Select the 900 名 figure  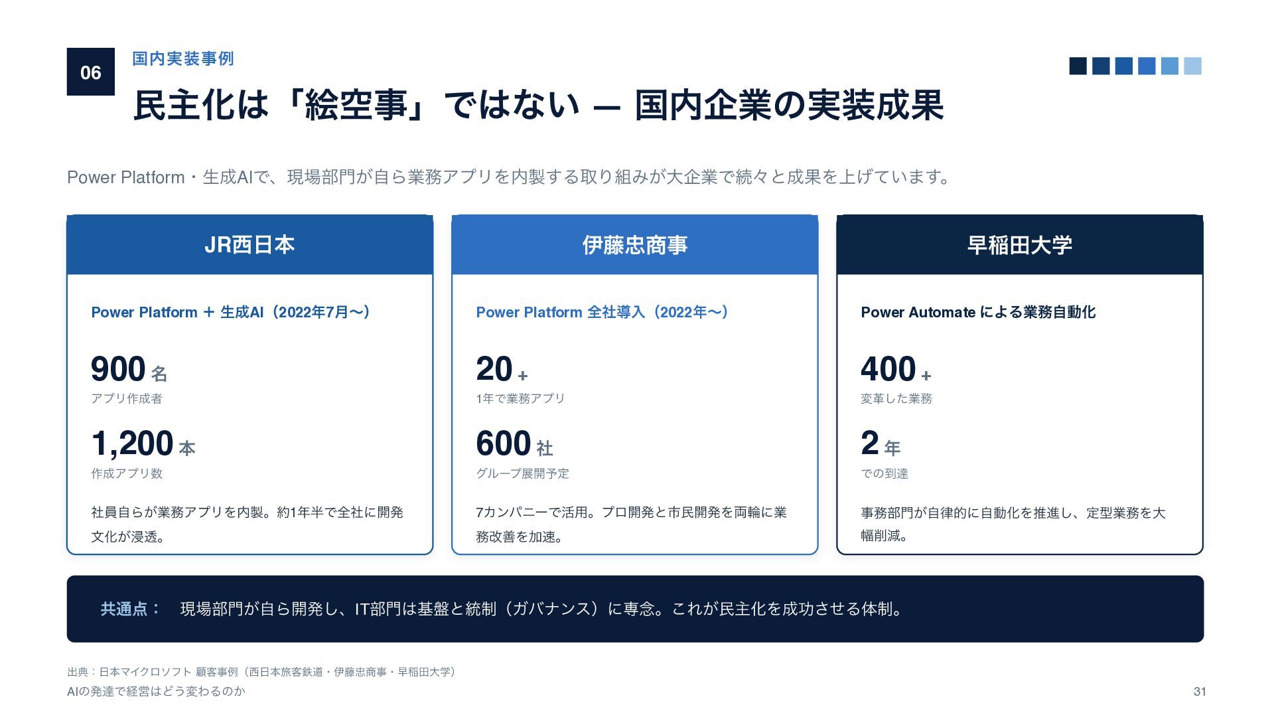pos(129,369)
